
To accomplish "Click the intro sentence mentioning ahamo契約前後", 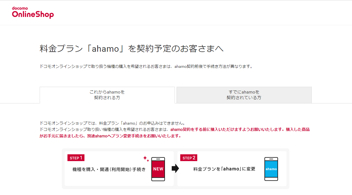I will click(146, 67).
